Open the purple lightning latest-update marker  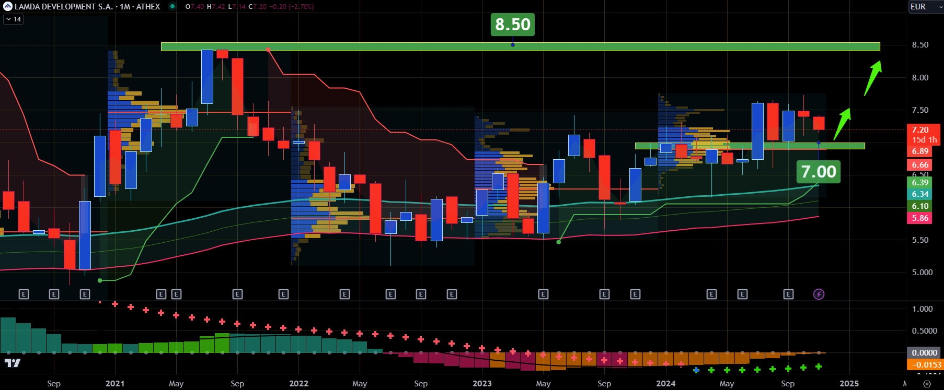pos(819,294)
